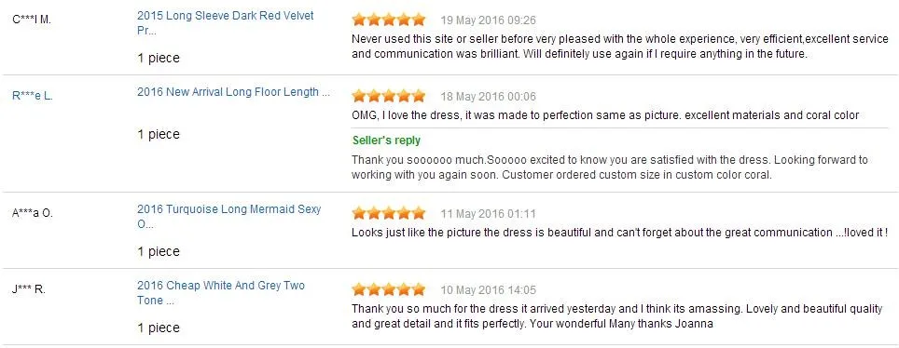Viewport: 899px width, 348px height.
Task: Click the seller's thank-you reply text
Action: click(x=610, y=167)
